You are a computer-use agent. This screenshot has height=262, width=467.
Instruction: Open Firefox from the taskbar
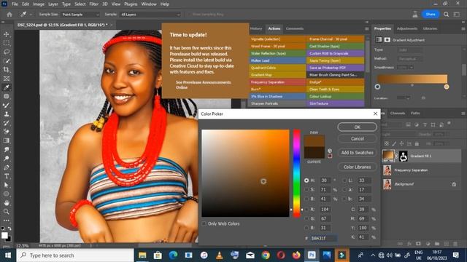click(296, 255)
